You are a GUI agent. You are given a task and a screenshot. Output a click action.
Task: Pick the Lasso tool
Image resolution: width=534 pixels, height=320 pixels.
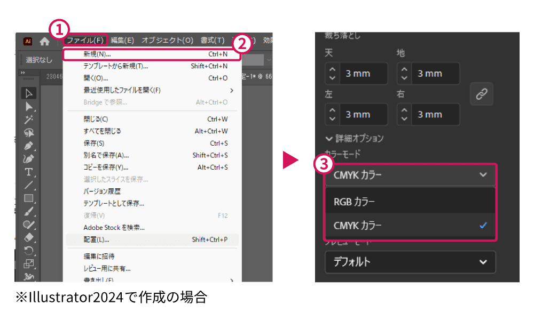(29, 133)
